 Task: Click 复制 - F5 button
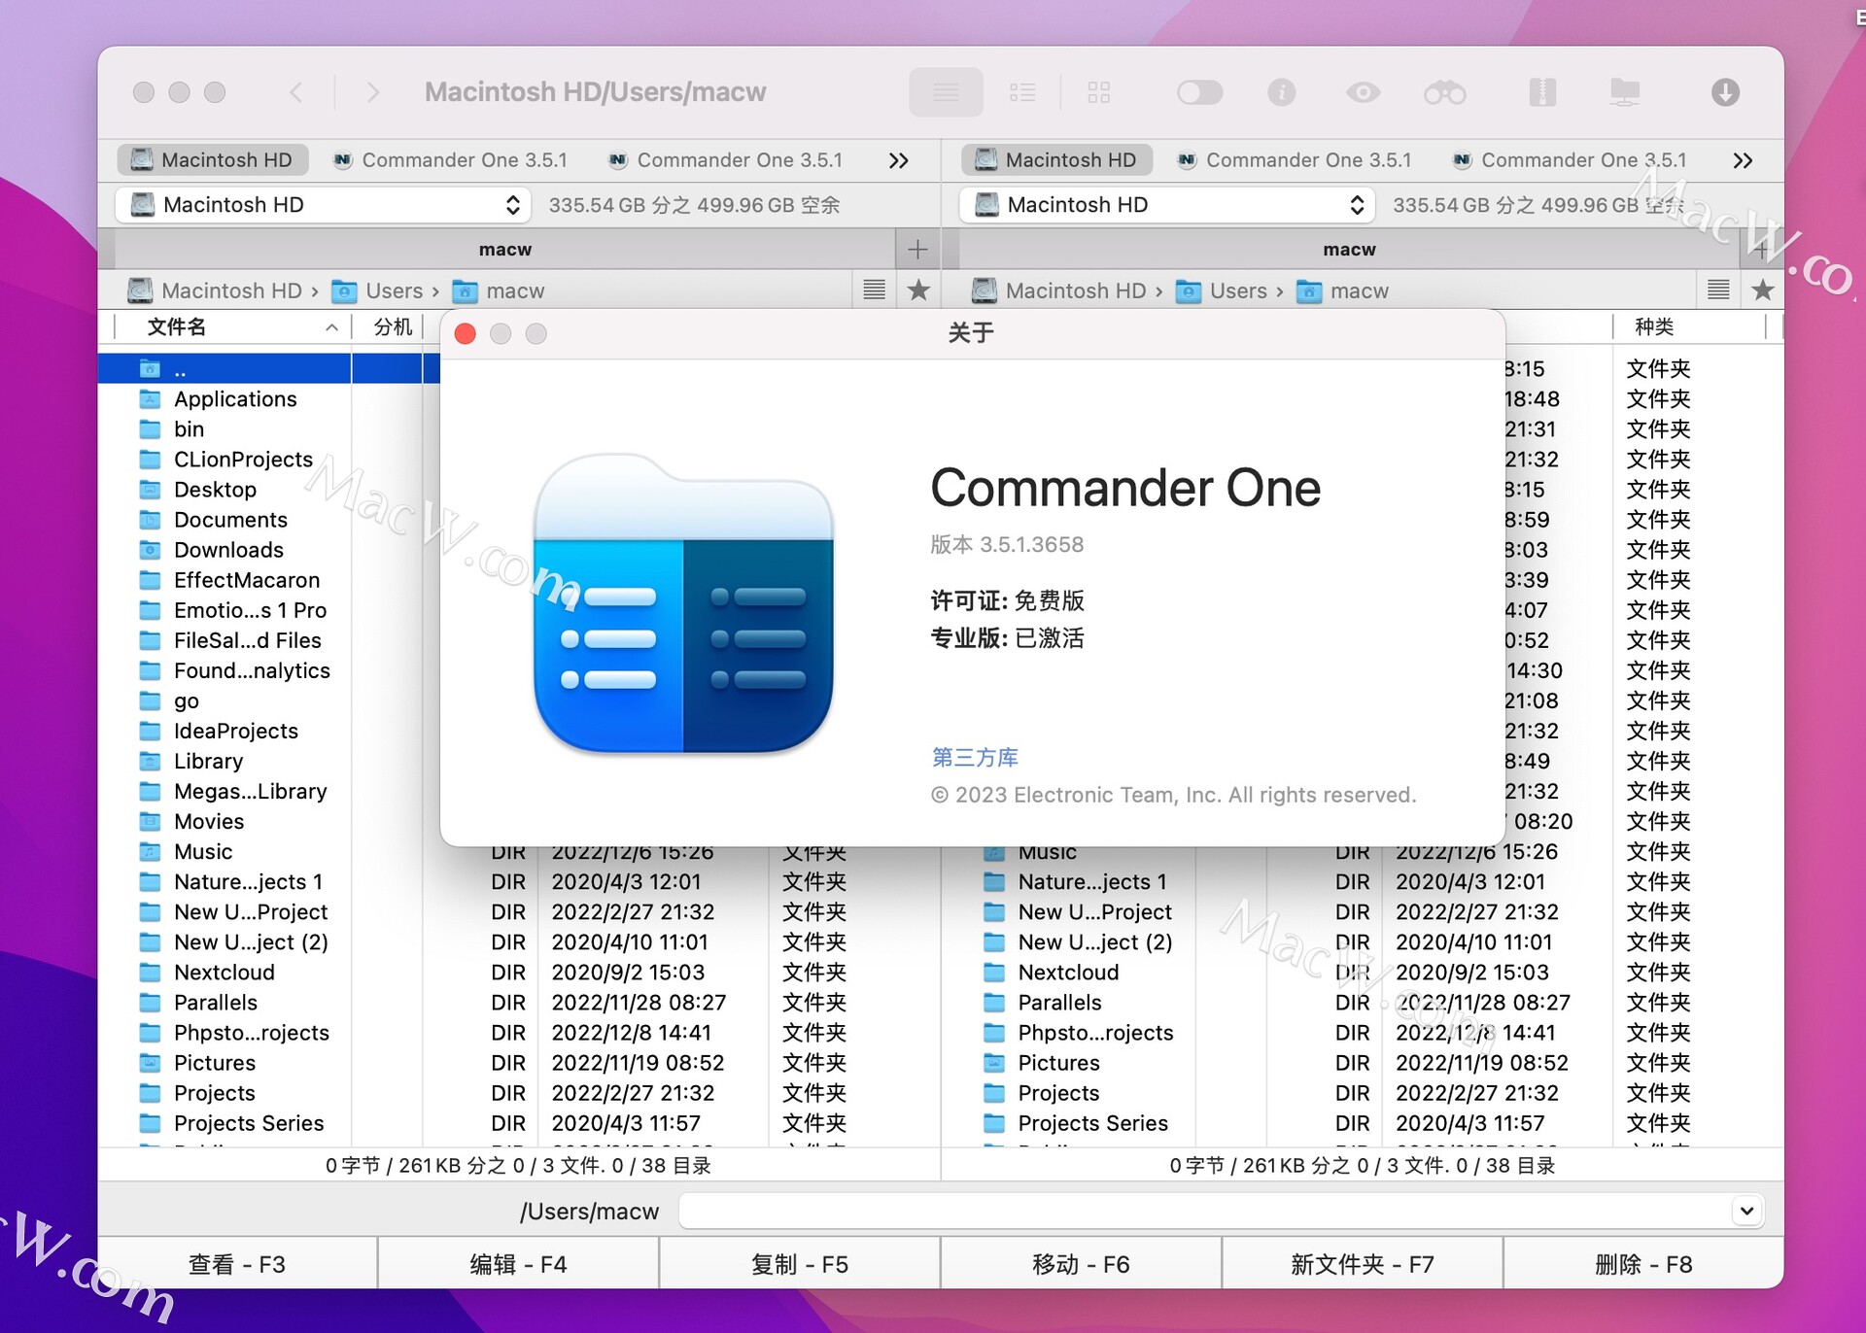pyautogui.click(x=800, y=1264)
